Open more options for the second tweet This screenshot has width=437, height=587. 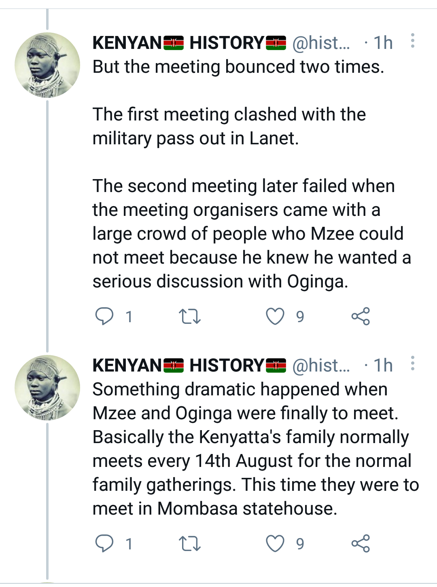coord(412,363)
